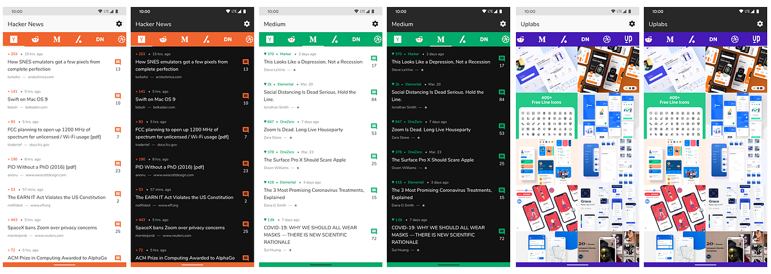Open comments for SNES emulators story, dark screen
The width and height of the screenshot is (771, 274).
click(246, 62)
